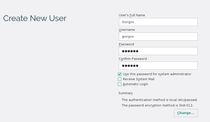Image resolution: width=210 pixels, height=122 pixels.
Task: Click the SHA-512 encryption method summary line
Action: [157, 105]
